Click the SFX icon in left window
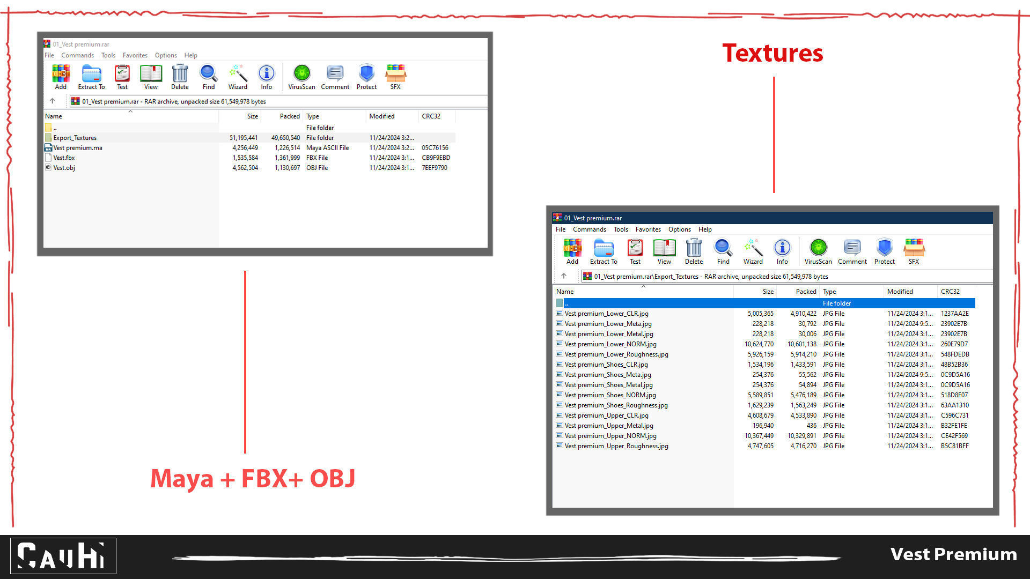 pyautogui.click(x=395, y=76)
